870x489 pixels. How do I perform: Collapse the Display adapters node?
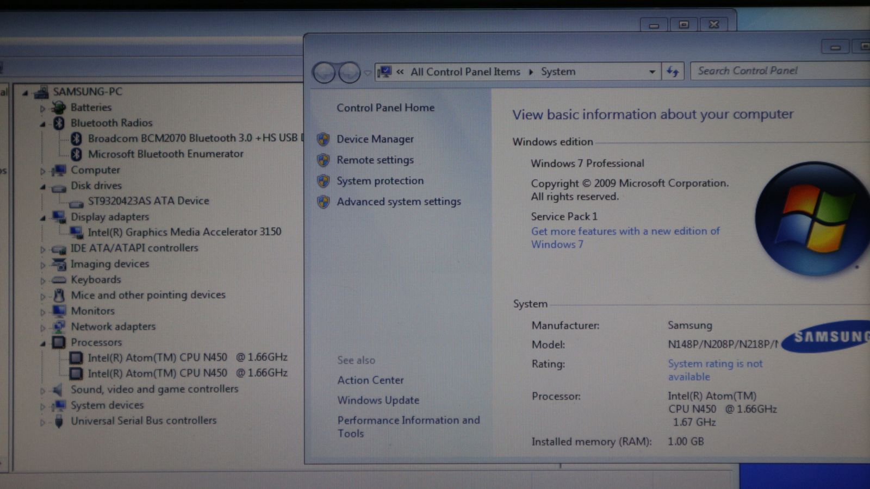click(x=42, y=218)
